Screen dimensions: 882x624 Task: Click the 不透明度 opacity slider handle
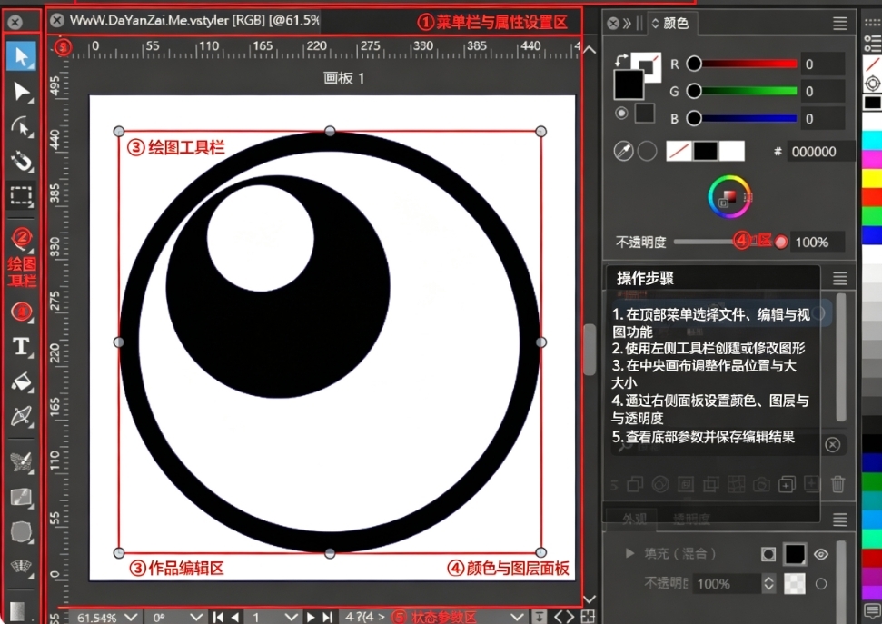coord(781,242)
